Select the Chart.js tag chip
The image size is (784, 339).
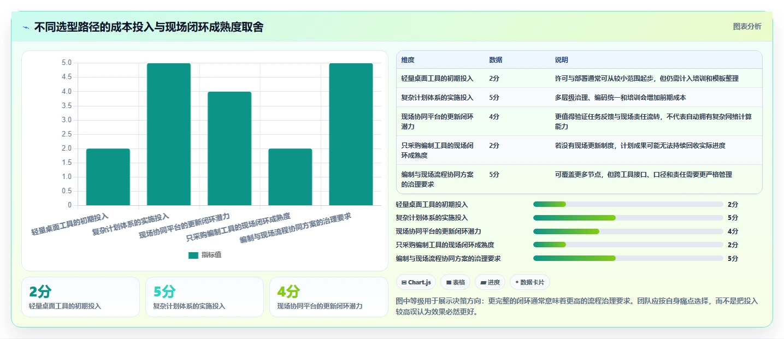pyautogui.click(x=416, y=282)
